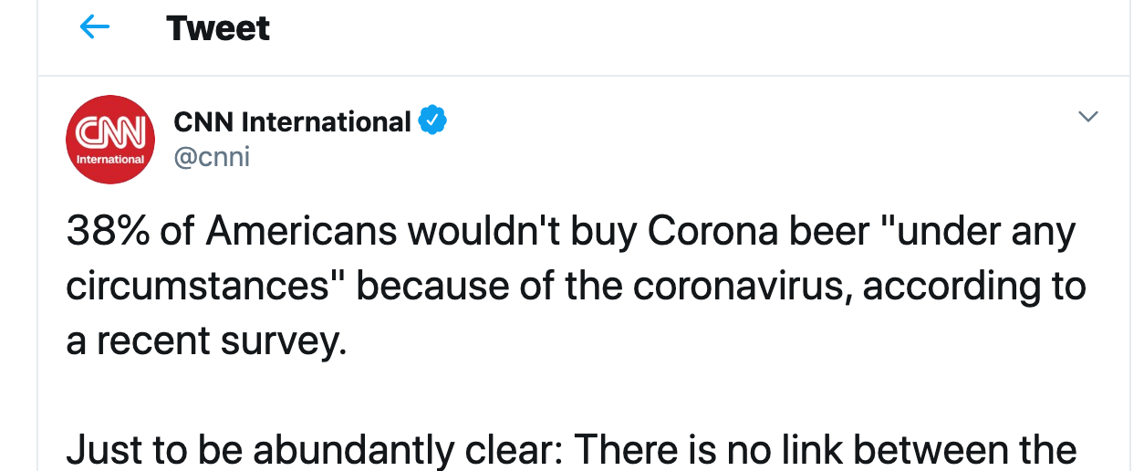Click the Tweet page header title
The image size is (1144, 471).
218,28
